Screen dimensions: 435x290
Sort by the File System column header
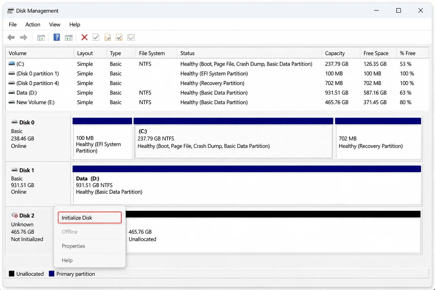(x=156, y=53)
